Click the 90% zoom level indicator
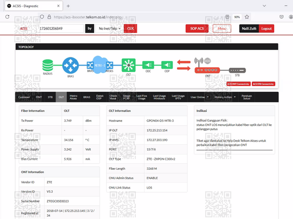Screen dimensions: 293x219 click(237, 17)
